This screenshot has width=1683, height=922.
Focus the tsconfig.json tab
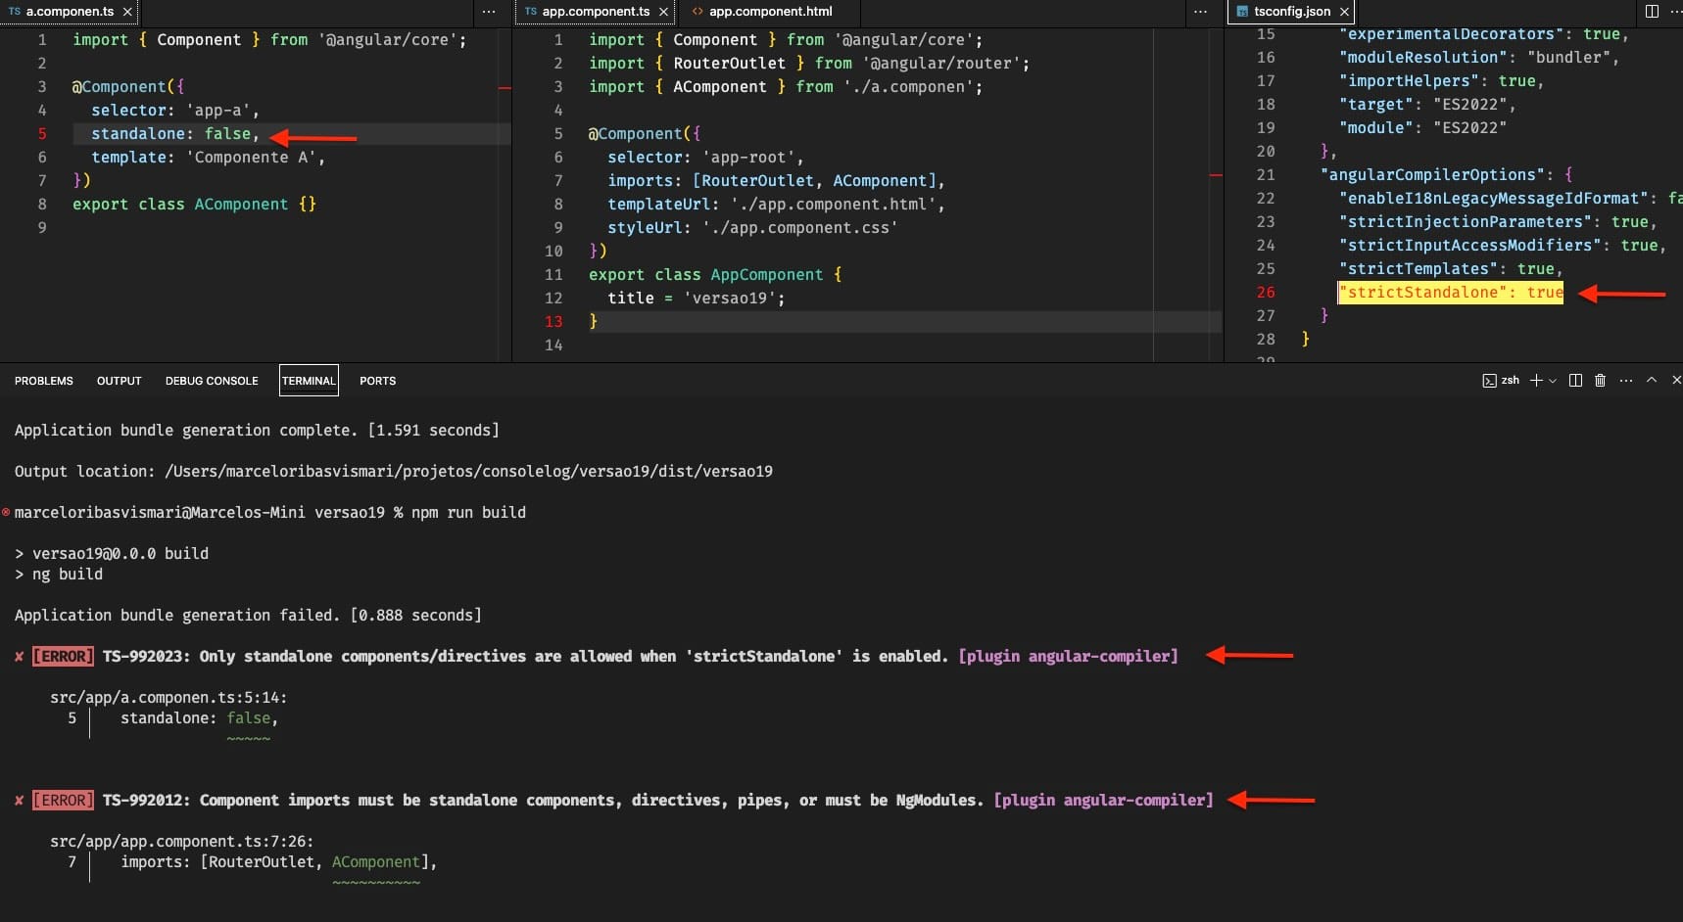(1292, 12)
